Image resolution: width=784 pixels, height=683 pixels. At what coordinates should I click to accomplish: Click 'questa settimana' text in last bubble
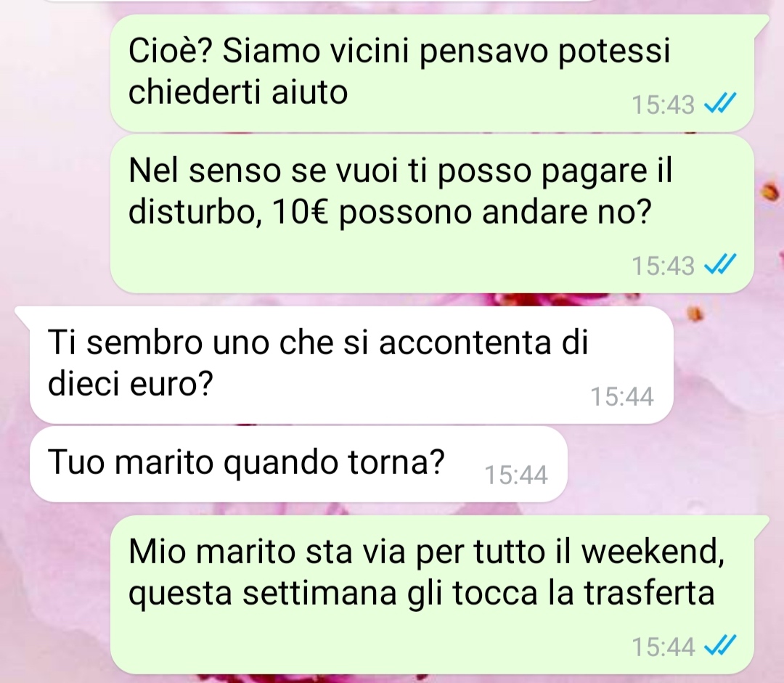tap(264, 594)
